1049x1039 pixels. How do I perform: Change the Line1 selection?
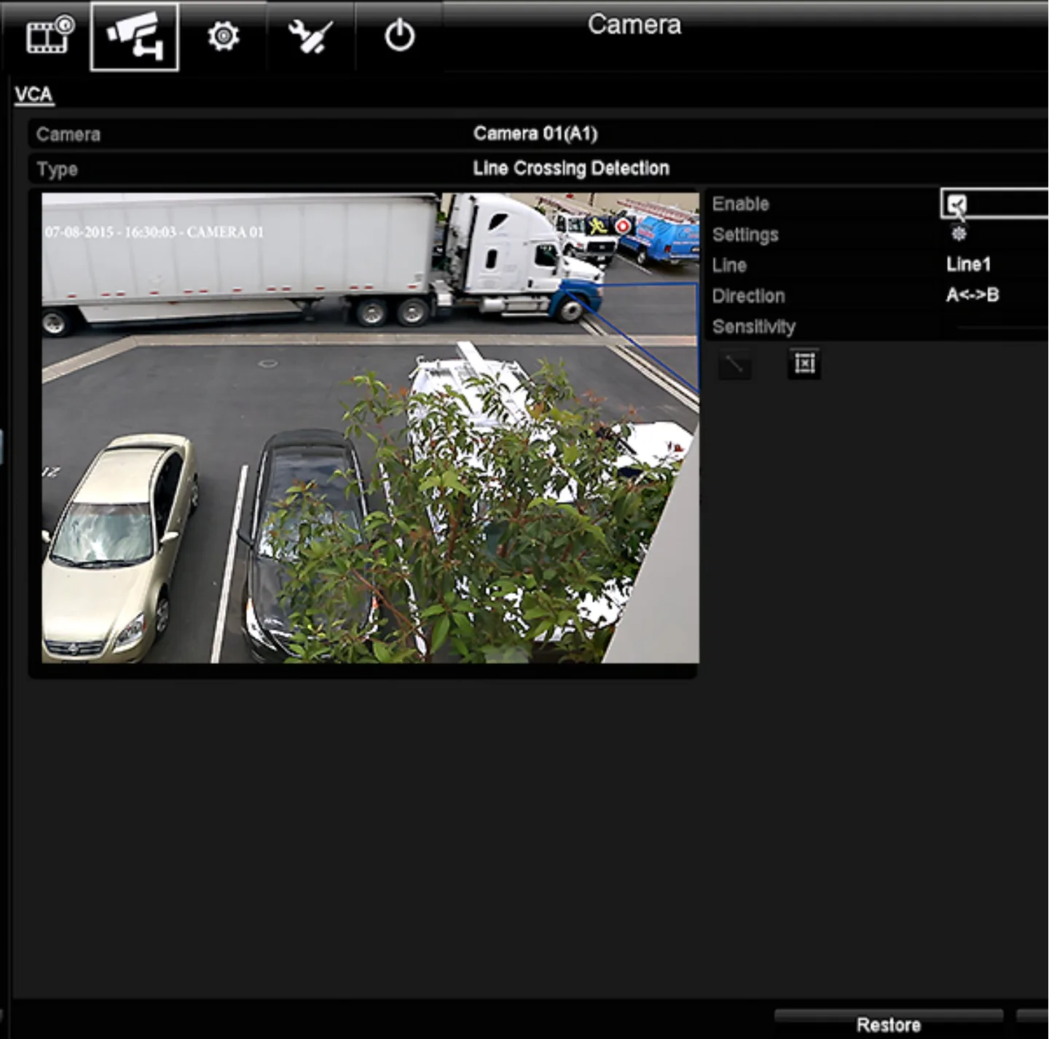pyautogui.click(x=968, y=264)
